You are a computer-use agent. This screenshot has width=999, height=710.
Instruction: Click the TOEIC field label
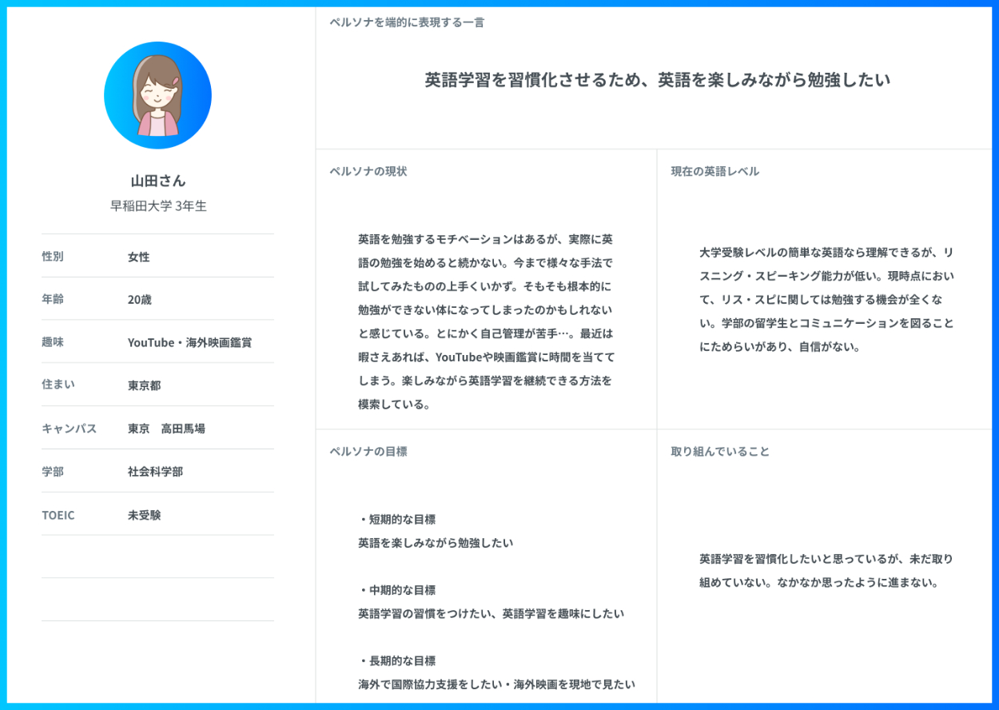tap(58, 515)
